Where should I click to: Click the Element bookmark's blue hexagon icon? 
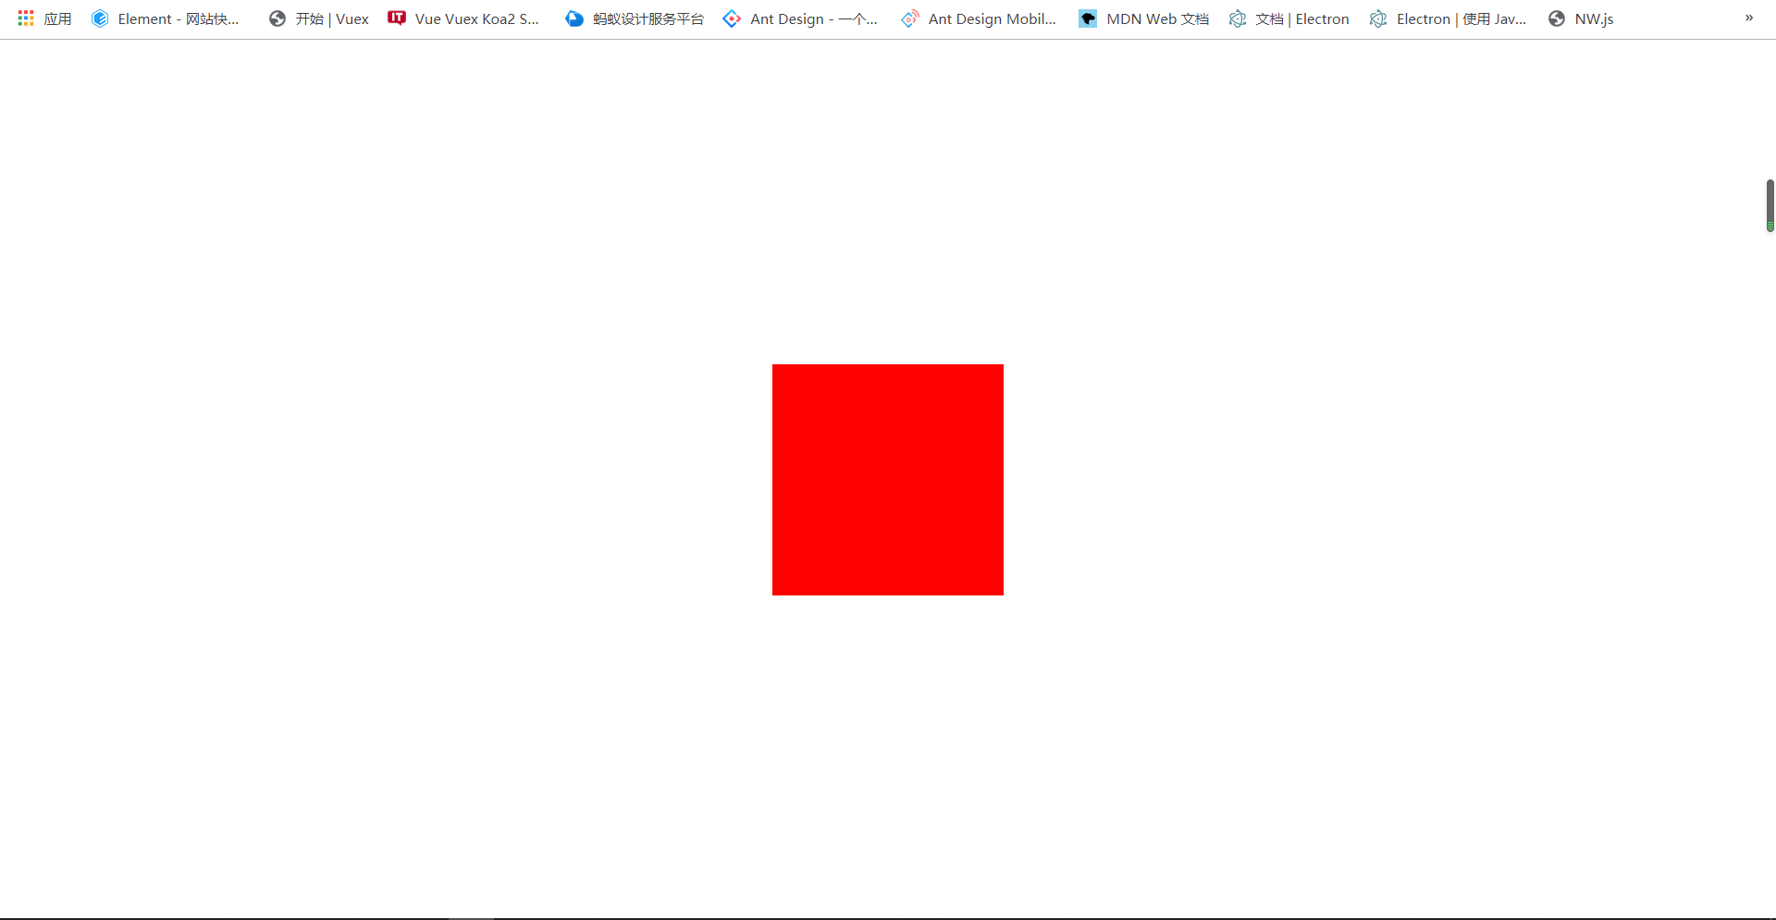pyautogui.click(x=100, y=18)
